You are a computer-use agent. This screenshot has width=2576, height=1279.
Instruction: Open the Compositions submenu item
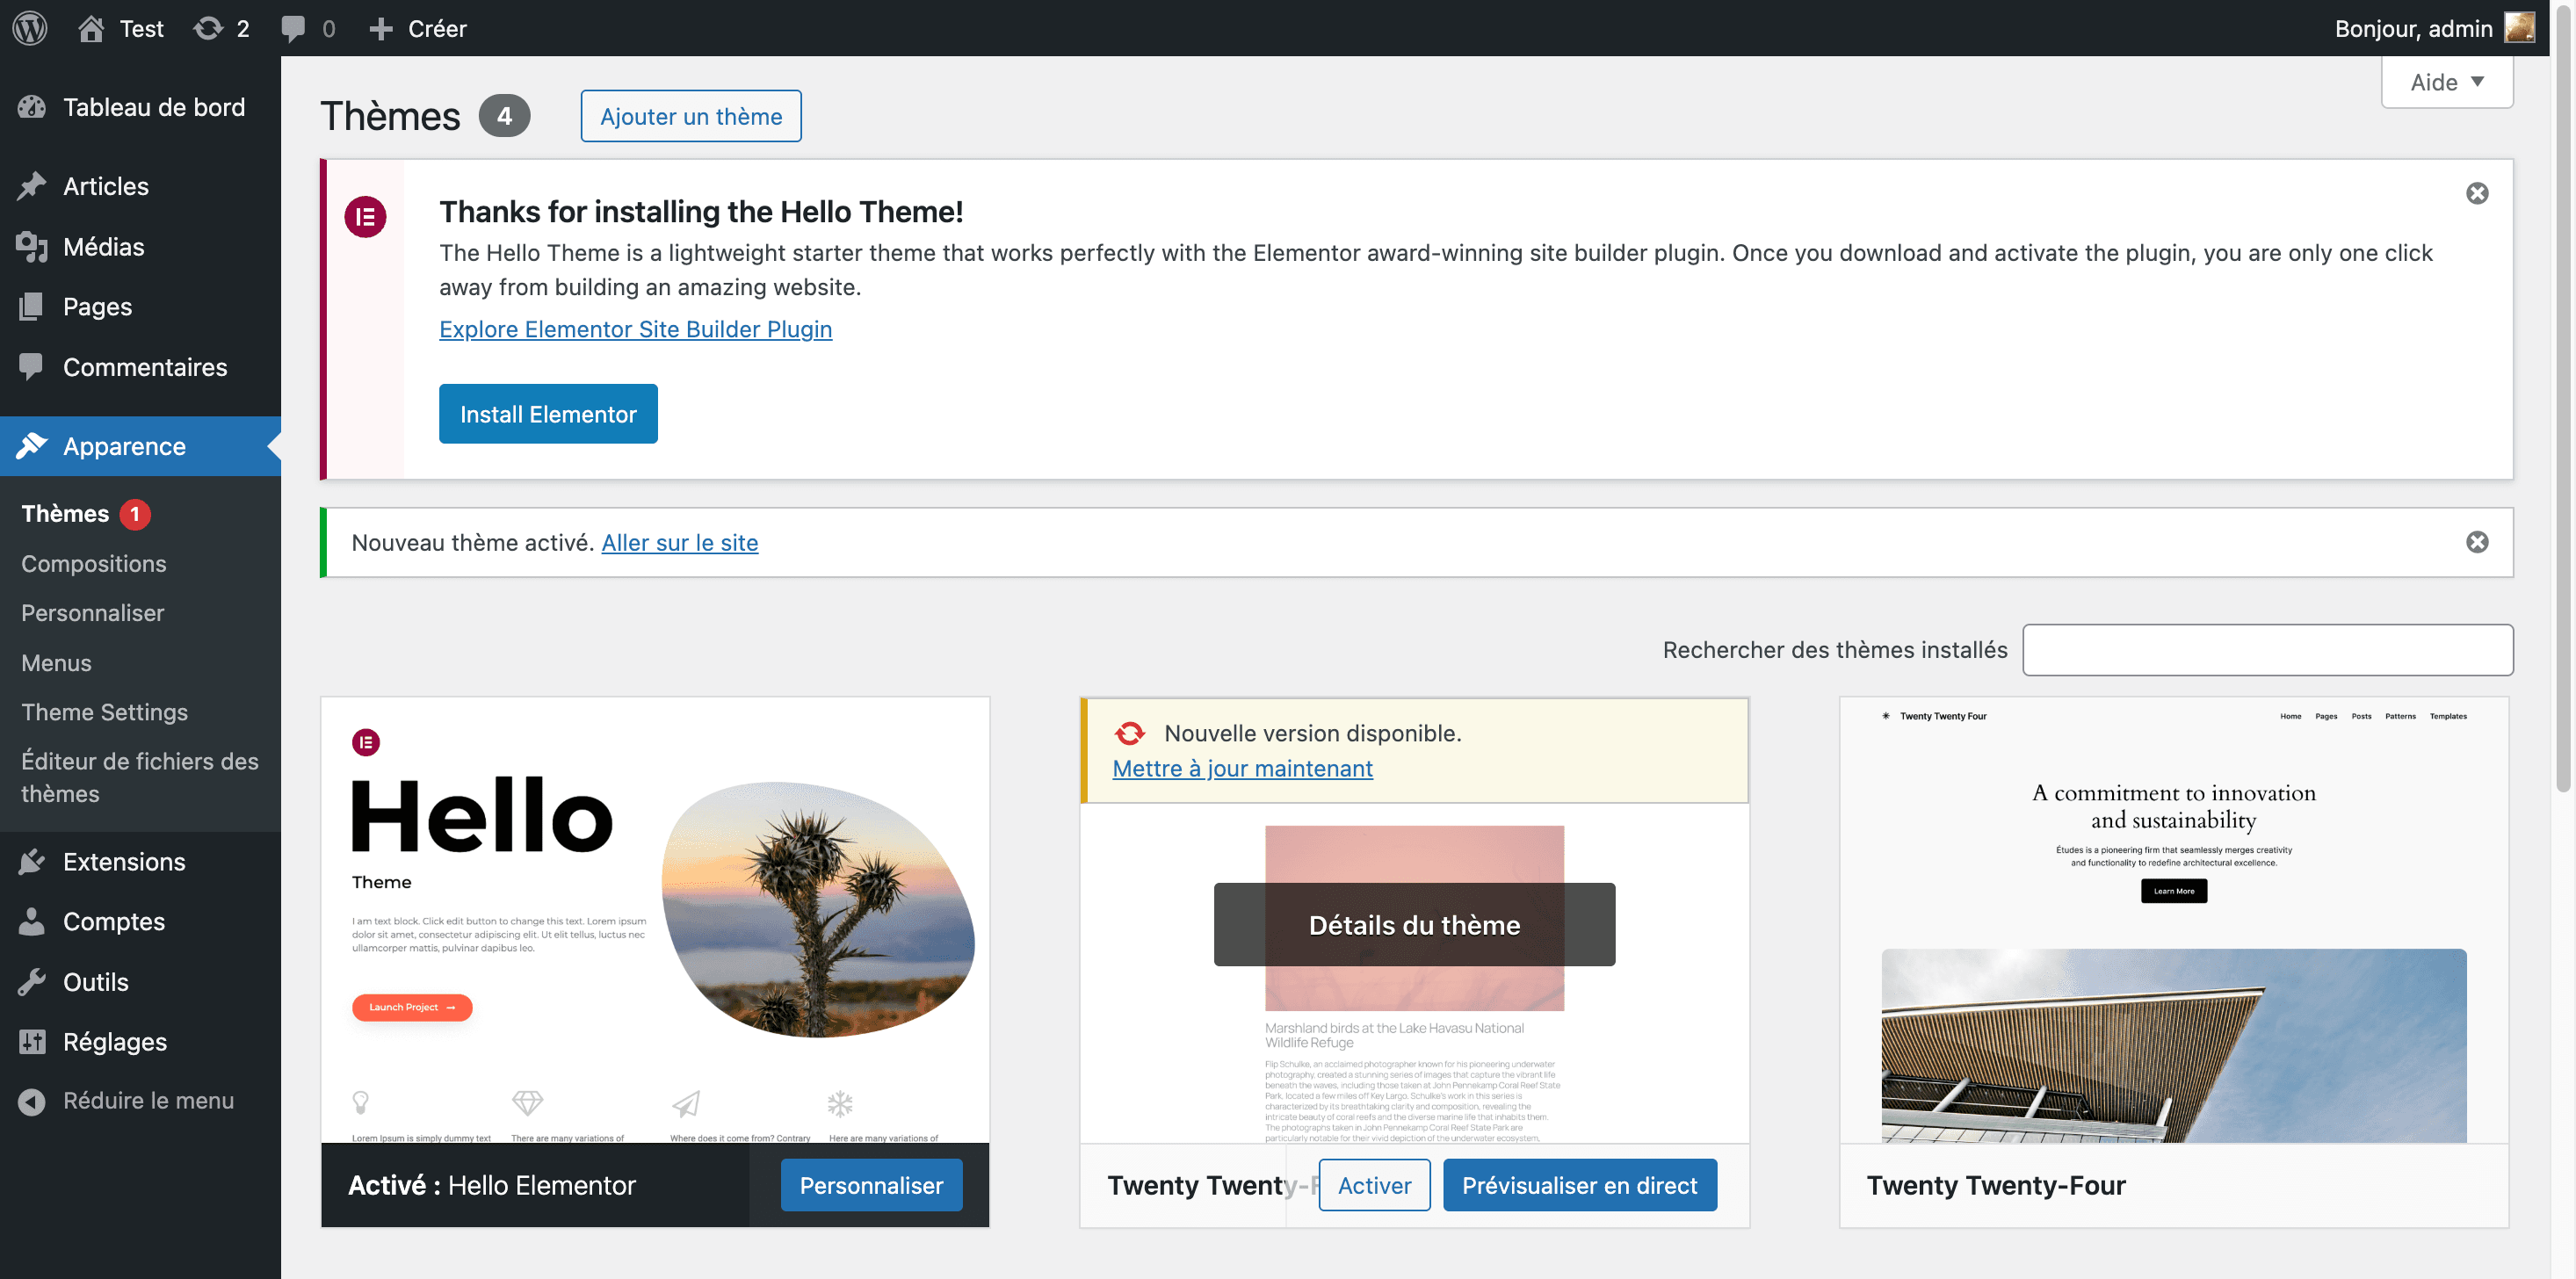(94, 564)
